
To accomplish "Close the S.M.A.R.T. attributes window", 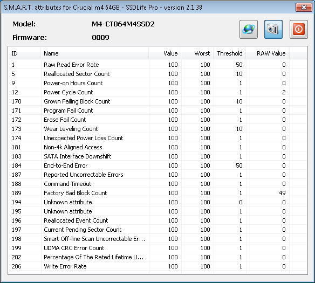I will point(304,8).
